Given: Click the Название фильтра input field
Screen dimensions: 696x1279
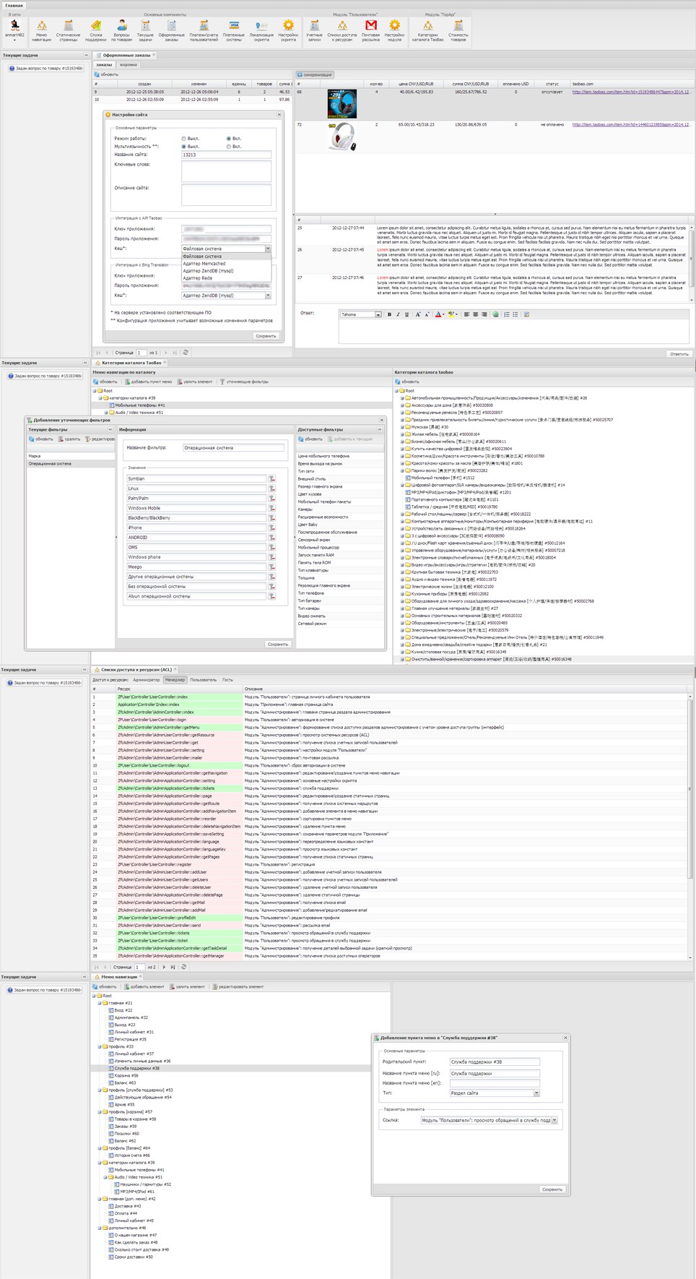Looking at the screenshot, I should 233,448.
